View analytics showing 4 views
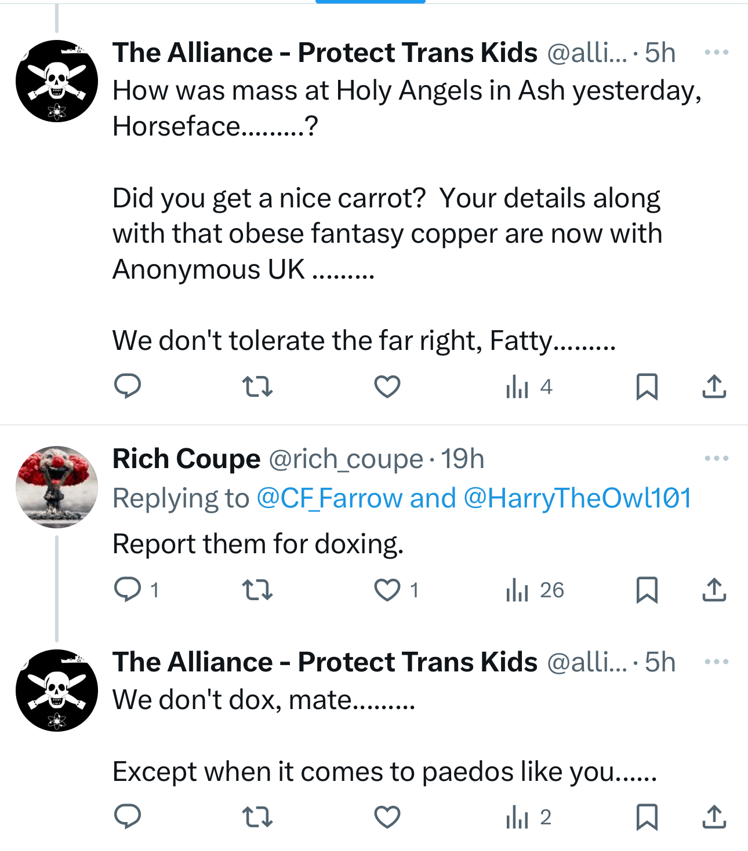748x851 pixels. pyautogui.click(x=528, y=386)
